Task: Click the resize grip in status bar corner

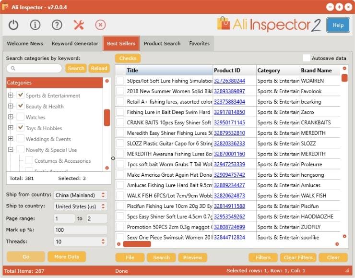Action: [347, 270]
